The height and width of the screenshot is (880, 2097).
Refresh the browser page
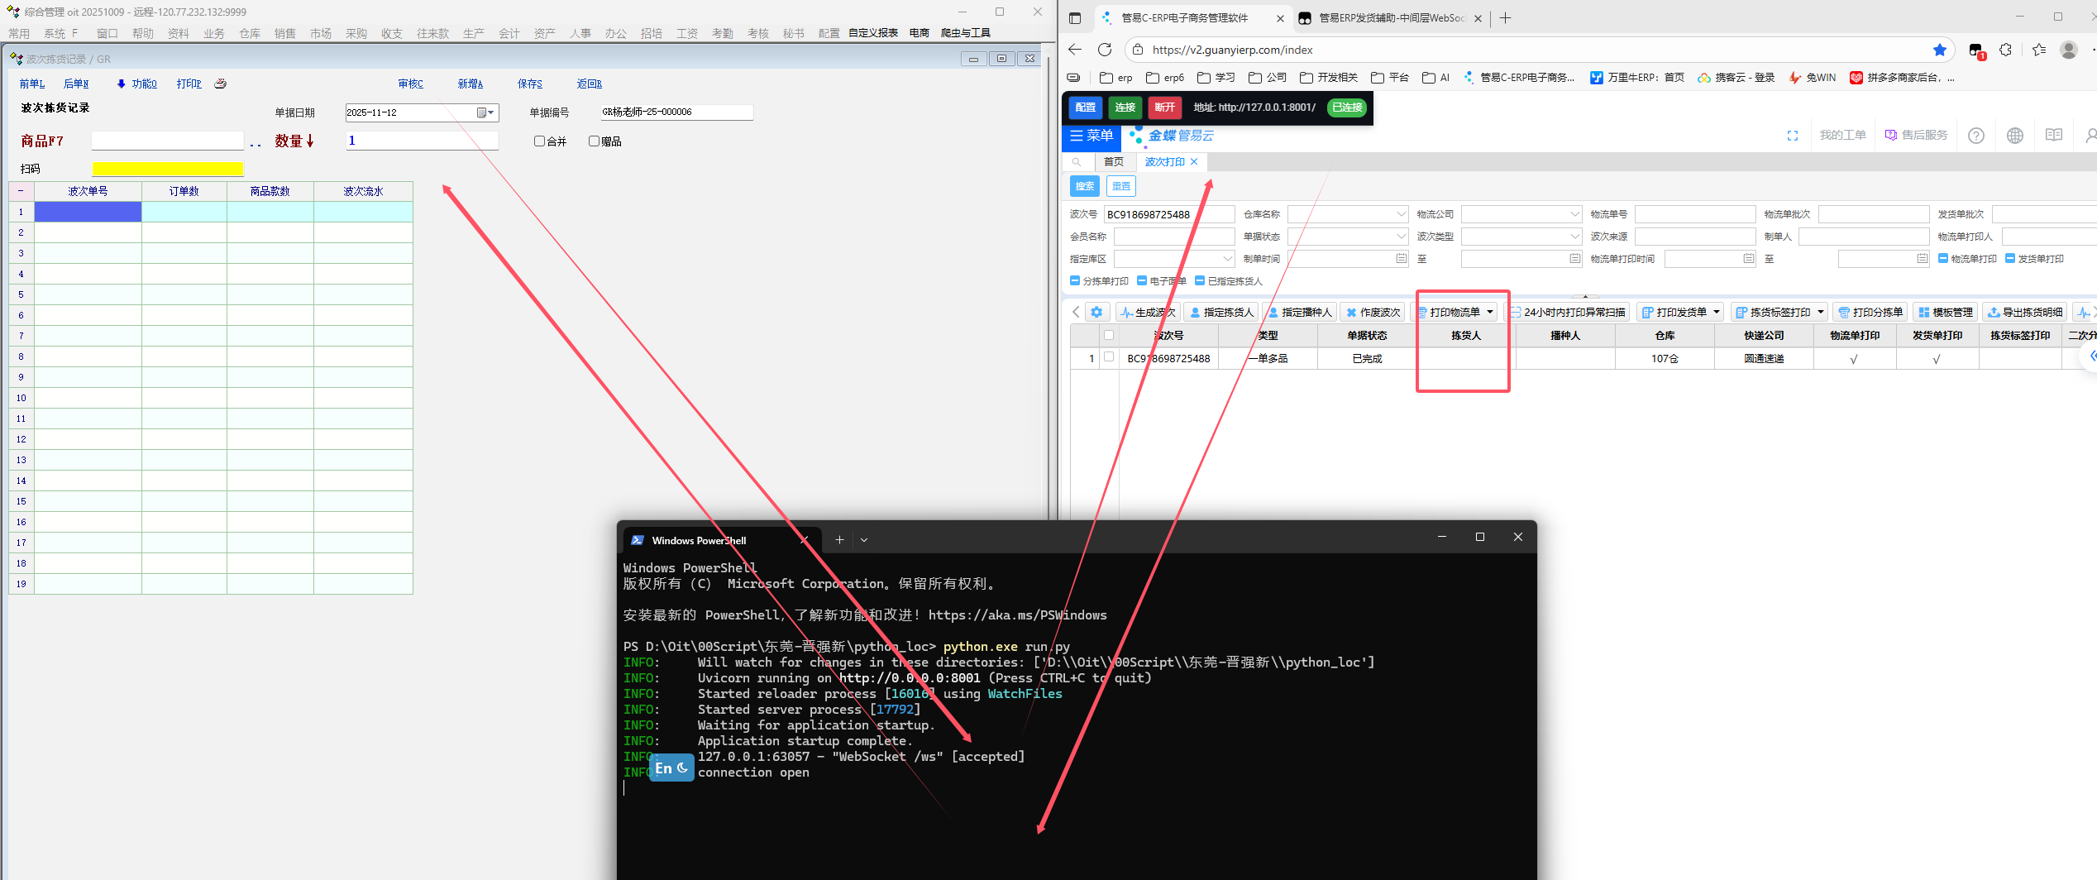[x=1105, y=50]
